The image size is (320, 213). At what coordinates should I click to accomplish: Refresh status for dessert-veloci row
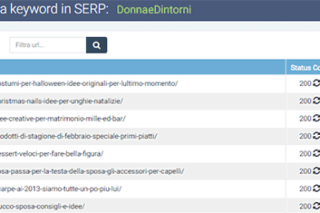(316, 153)
